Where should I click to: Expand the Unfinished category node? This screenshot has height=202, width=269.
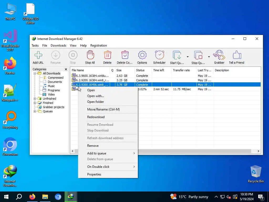pos(35,99)
